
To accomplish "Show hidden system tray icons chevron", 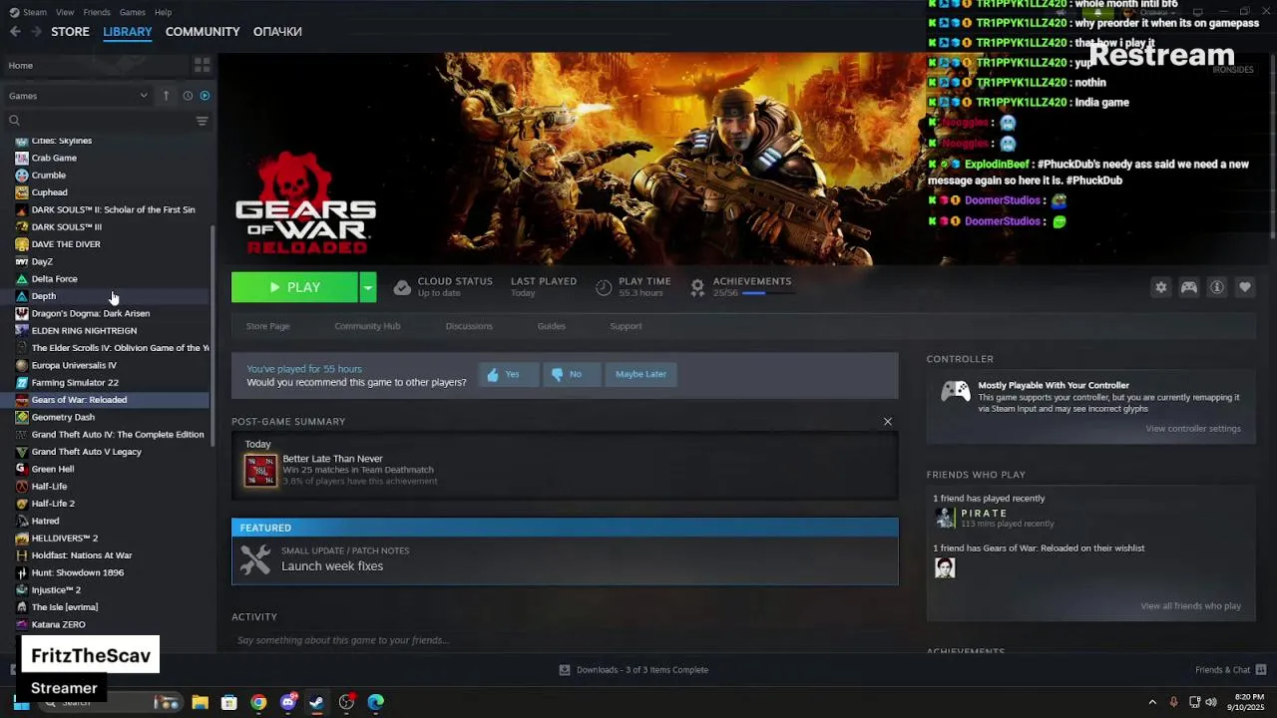I will tap(1152, 702).
